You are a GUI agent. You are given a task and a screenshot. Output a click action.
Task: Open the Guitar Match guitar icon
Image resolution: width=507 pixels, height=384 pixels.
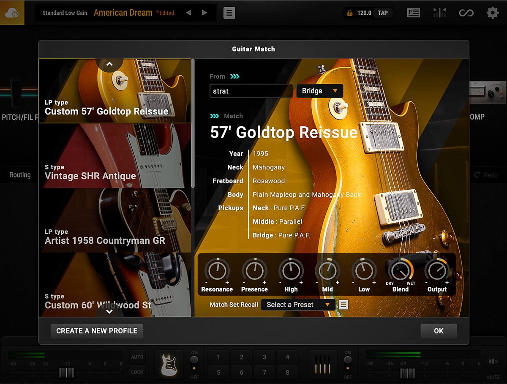pos(169,365)
